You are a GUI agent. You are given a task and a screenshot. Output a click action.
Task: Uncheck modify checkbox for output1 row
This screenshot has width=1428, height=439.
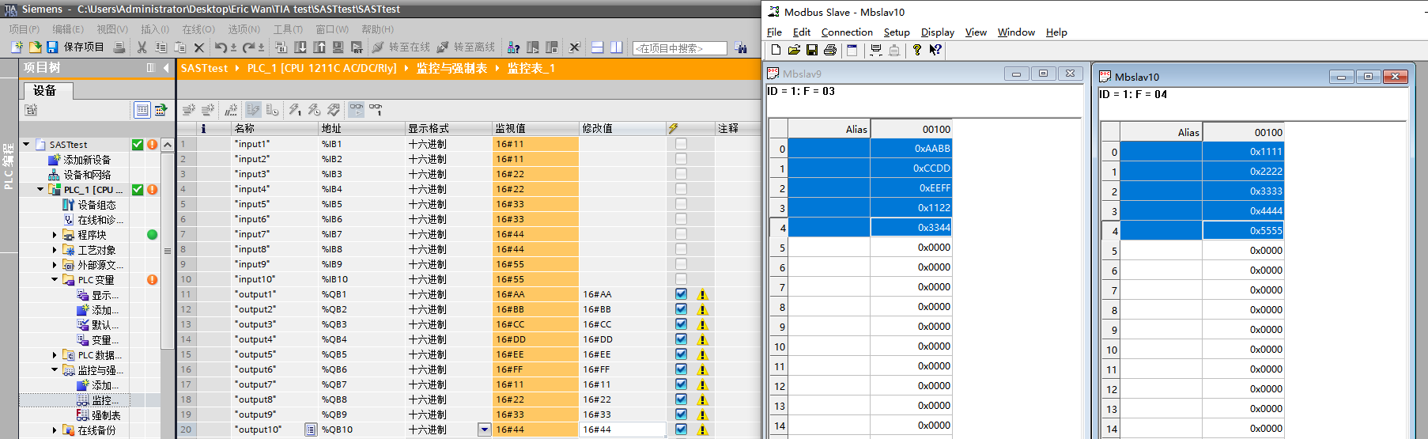tap(681, 294)
